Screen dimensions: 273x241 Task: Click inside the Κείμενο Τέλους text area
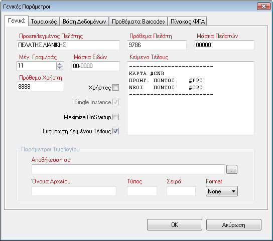pyautogui.click(x=191, y=98)
